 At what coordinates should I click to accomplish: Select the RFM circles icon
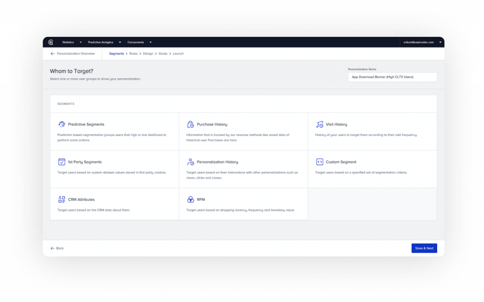tap(190, 200)
